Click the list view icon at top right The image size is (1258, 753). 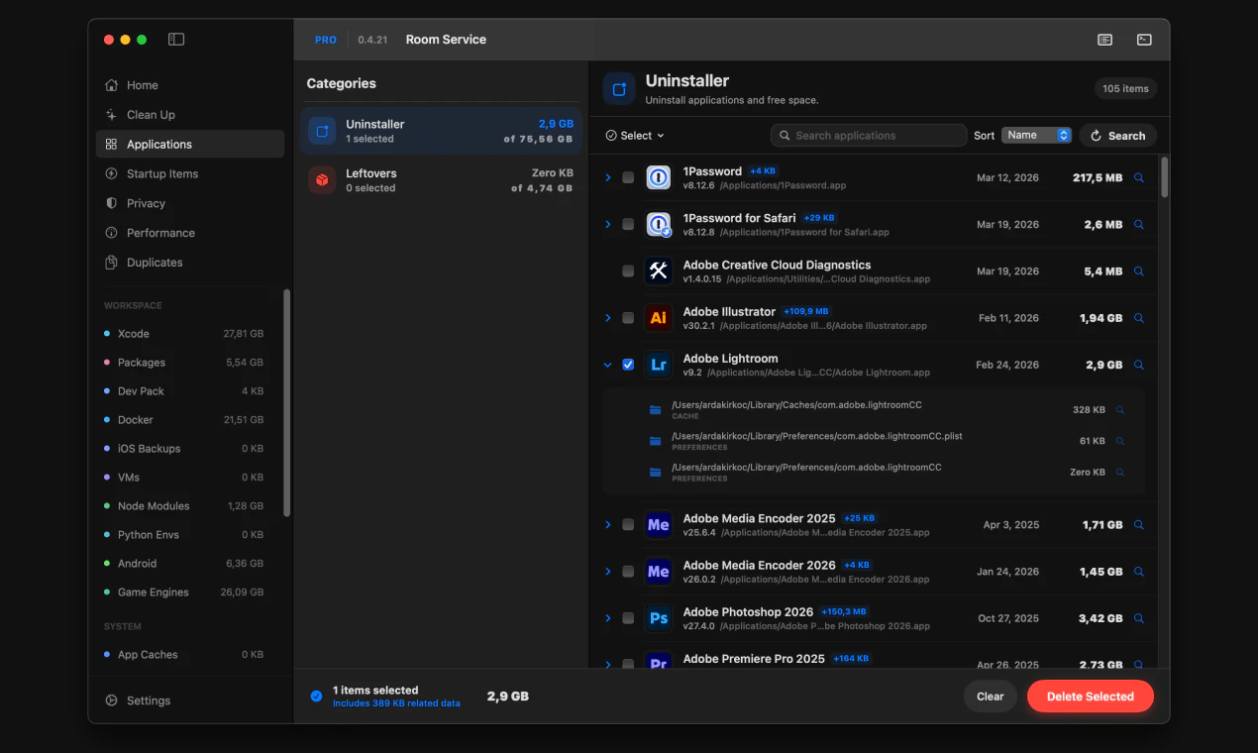point(1105,40)
